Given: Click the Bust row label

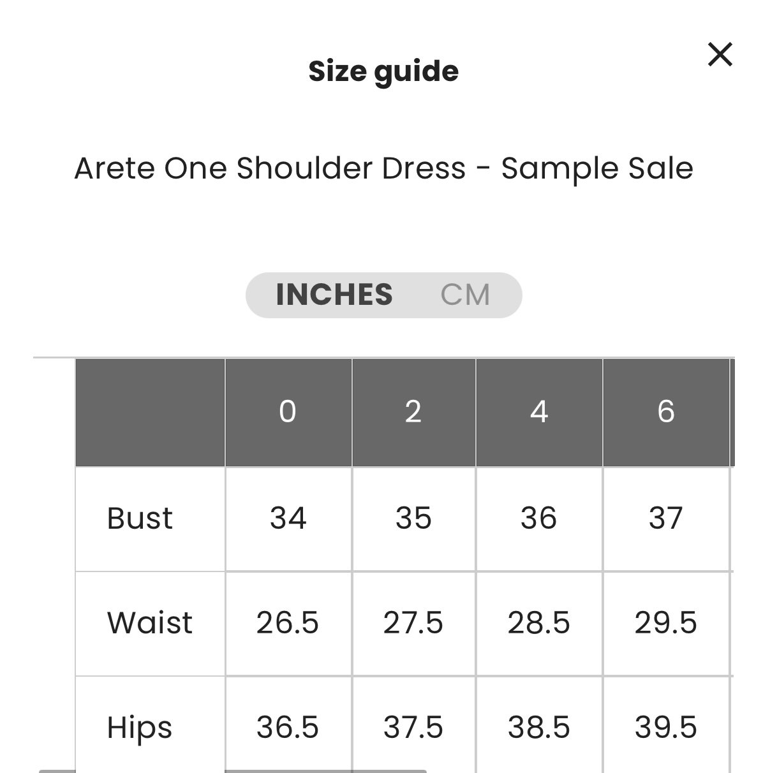Looking at the screenshot, I should click(x=140, y=518).
